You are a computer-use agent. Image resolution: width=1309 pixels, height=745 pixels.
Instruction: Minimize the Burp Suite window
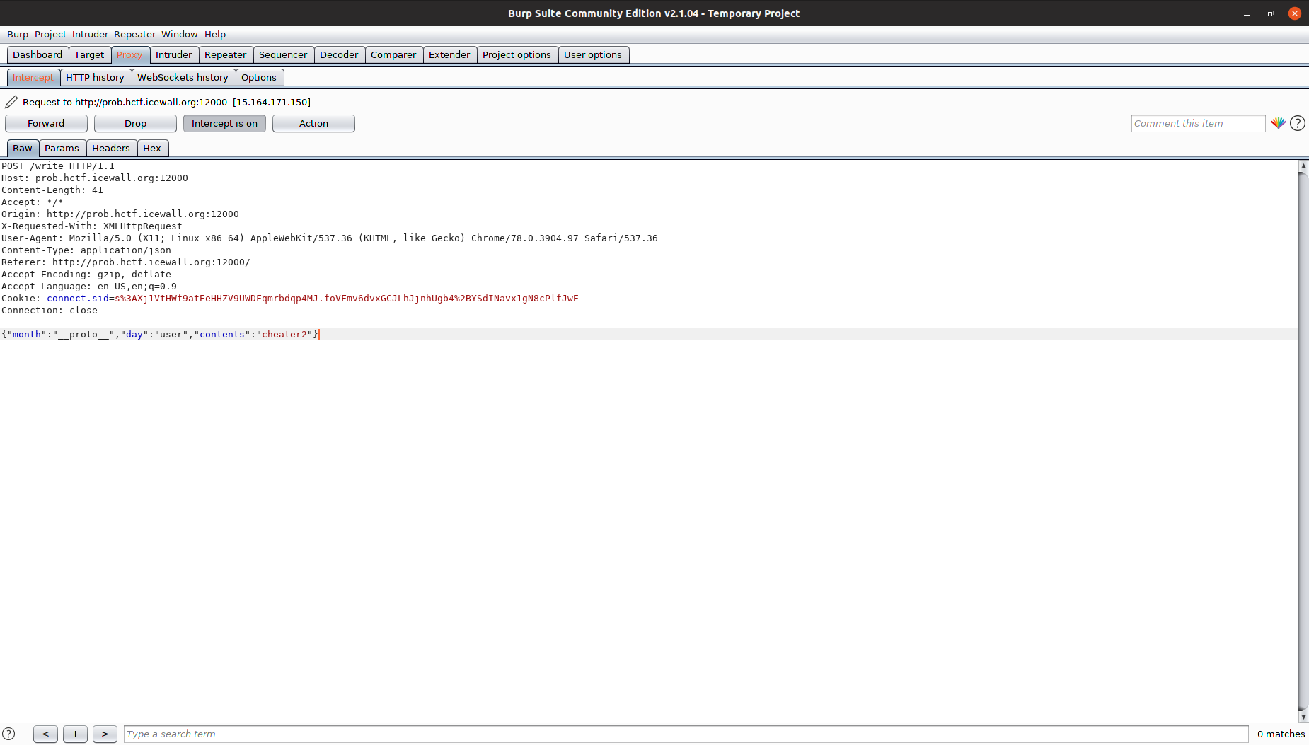(x=1247, y=13)
